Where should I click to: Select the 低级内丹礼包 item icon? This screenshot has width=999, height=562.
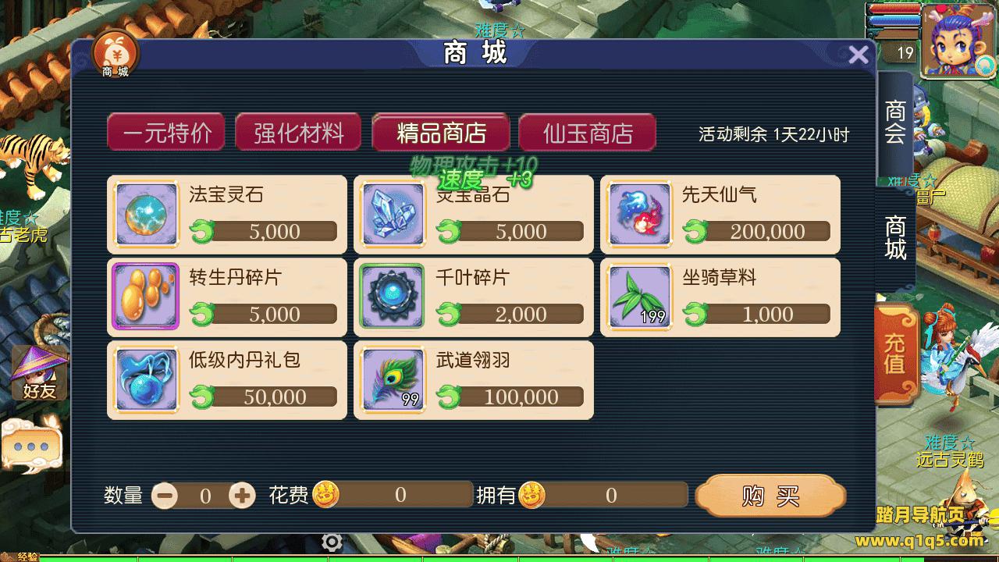146,379
